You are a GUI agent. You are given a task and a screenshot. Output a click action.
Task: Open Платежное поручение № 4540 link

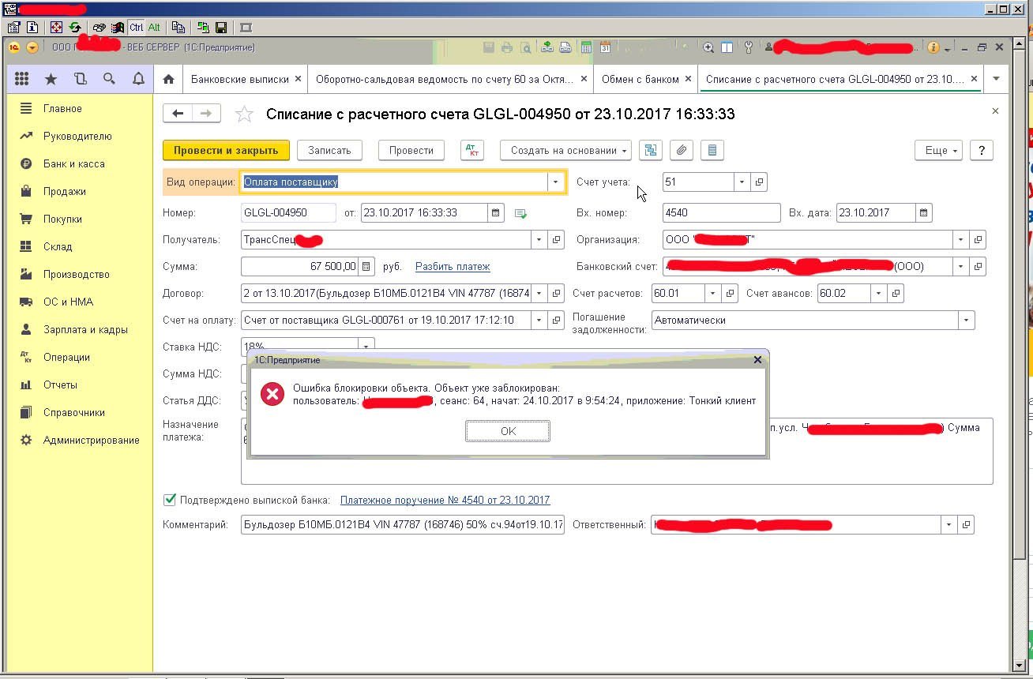445,500
